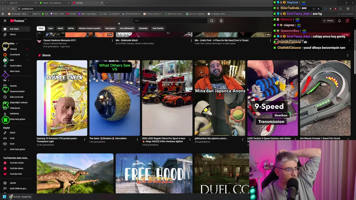Click the YouTube Premium logo

coord(18,21)
